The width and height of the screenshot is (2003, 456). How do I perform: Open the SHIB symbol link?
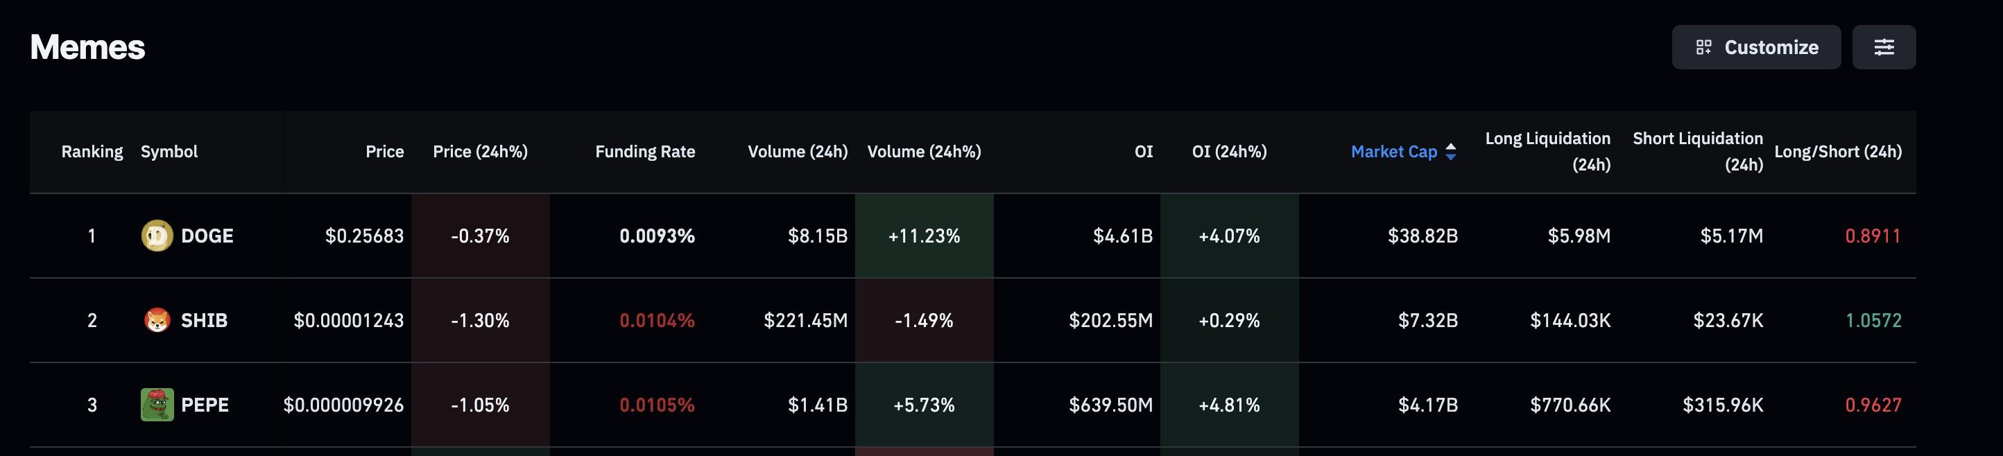pos(204,320)
